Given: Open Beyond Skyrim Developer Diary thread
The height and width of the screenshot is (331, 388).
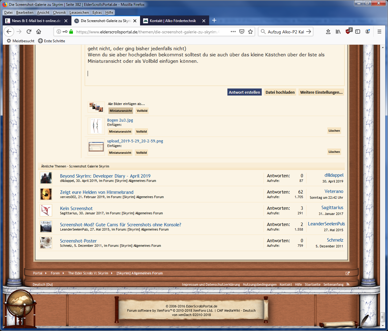Looking at the screenshot, I should point(105,176).
